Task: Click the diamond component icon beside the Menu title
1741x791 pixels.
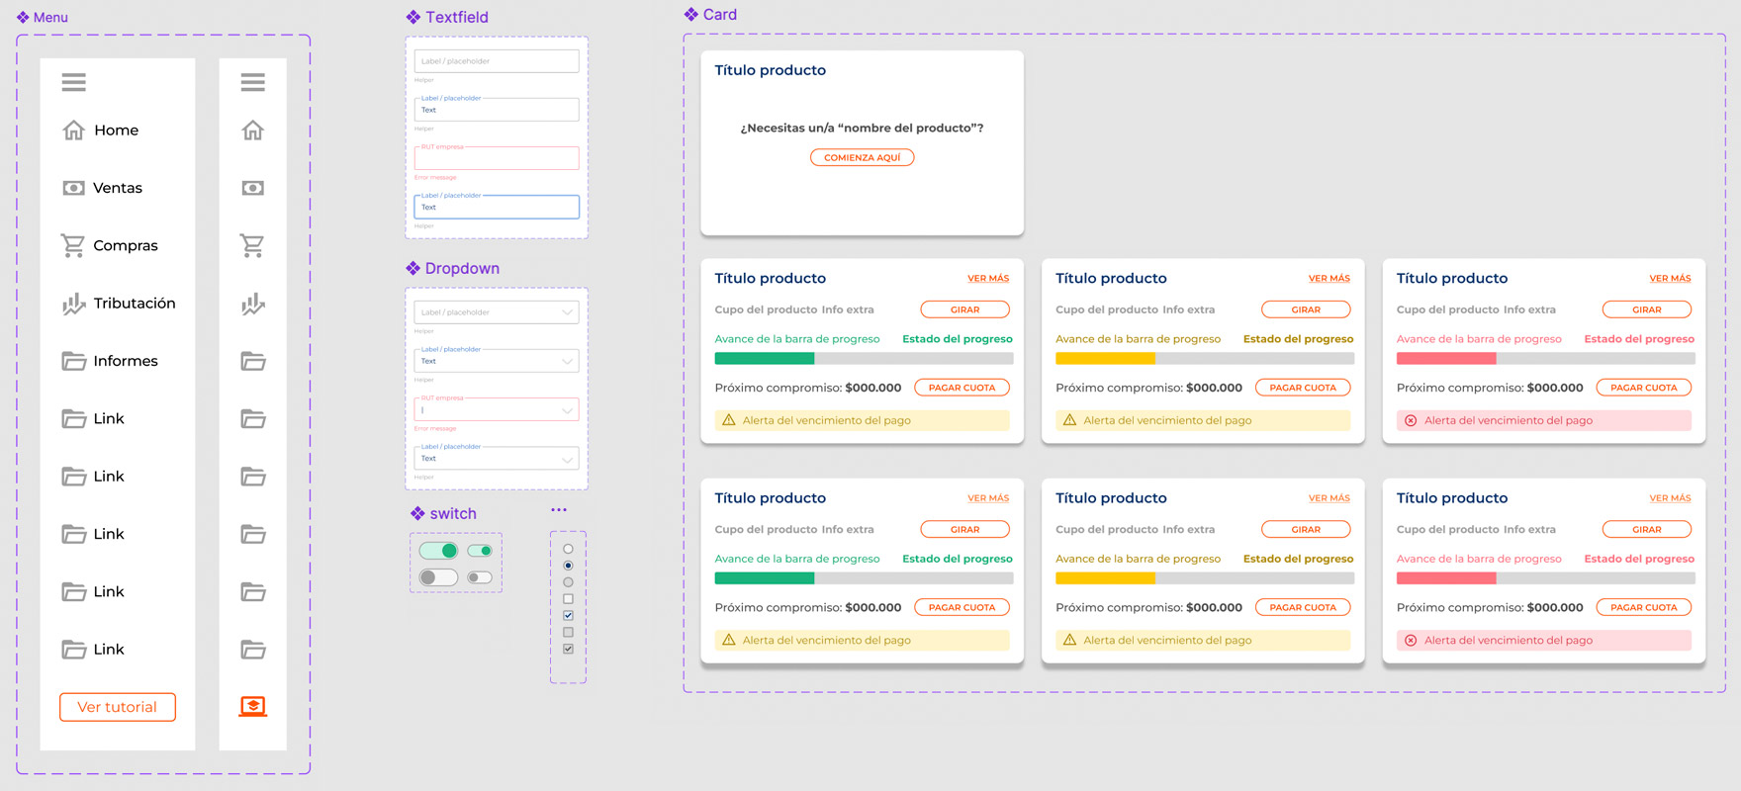Action: (x=23, y=18)
